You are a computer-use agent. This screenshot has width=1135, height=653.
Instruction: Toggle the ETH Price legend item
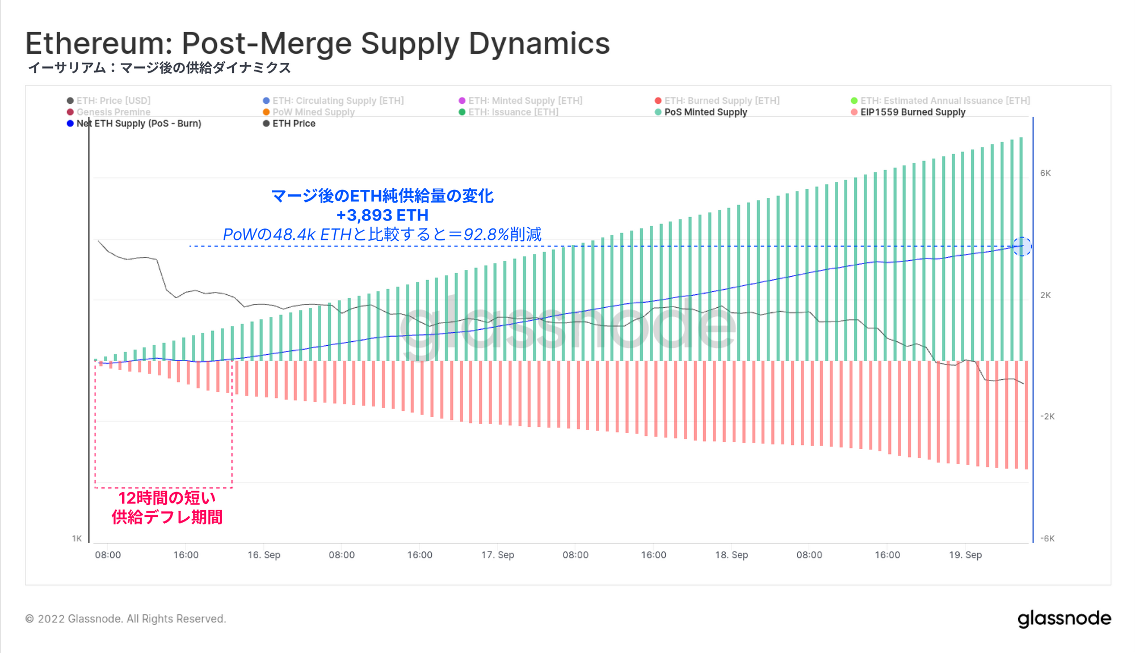click(x=293, y=124)
